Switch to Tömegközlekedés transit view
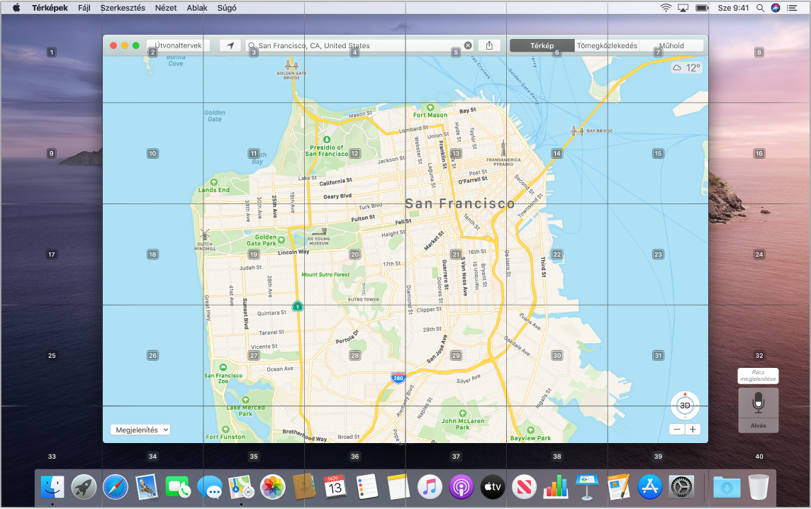This screenshot has height=509, width=811. point(607,45)
